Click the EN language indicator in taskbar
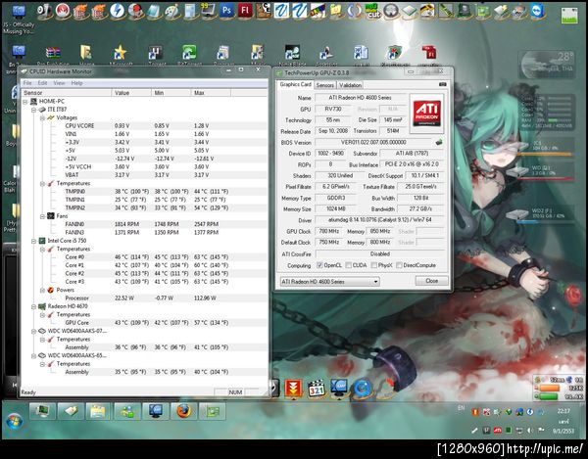The width and height of the screenshot is (588, 459). point(461,408)
